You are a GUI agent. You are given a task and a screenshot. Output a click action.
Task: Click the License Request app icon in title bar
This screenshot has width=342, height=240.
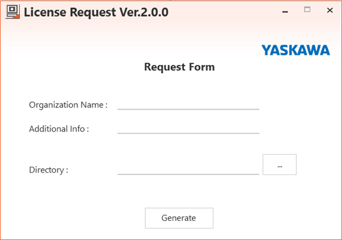pos(13,12)
